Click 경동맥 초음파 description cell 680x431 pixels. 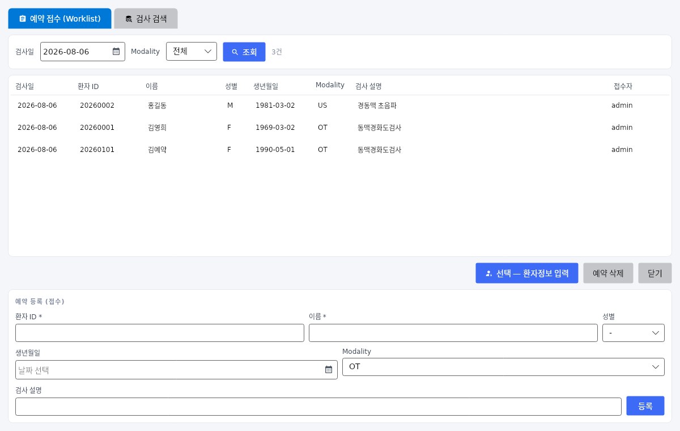click(x=377, y=105)
